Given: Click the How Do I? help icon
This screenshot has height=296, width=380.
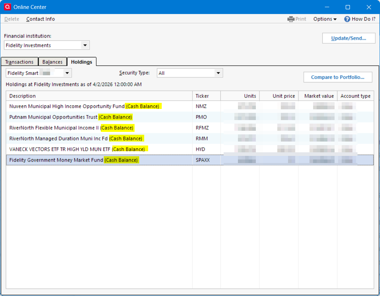Looking at the screenshot, I should (x=347, y=19).
